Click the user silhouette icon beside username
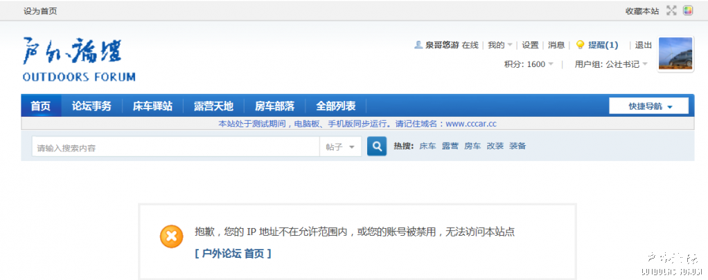This screenshot has width=708, height=280. (x=418, y=45)
